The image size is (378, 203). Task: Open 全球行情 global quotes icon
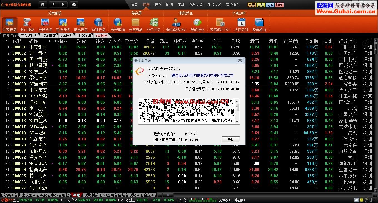tap(98, 25)
